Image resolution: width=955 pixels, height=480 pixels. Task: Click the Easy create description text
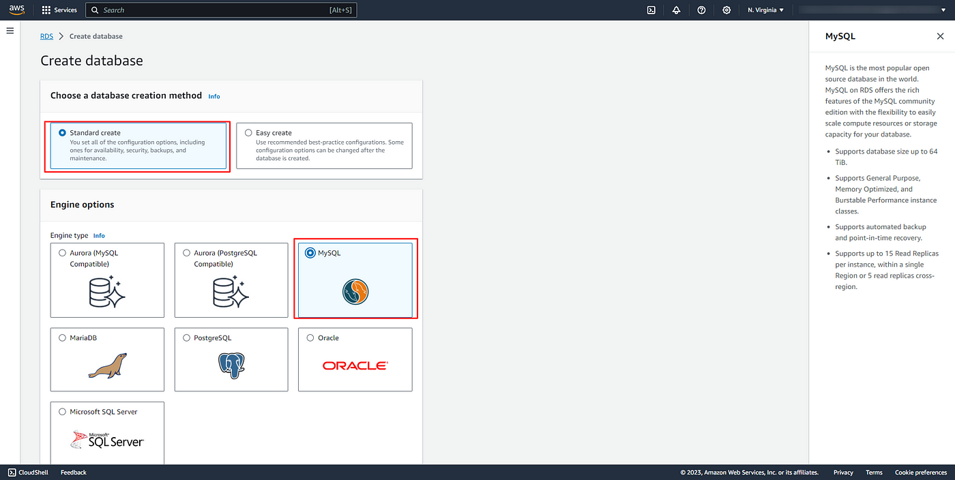(x=329, y=150)
